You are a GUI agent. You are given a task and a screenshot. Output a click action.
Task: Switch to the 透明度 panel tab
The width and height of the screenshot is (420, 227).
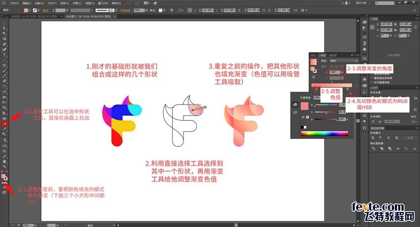point(333,55)
